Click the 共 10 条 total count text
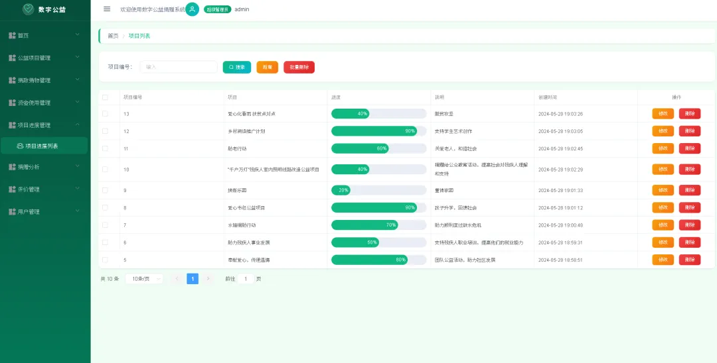The image size is (717, 363). tap(110, 279)
